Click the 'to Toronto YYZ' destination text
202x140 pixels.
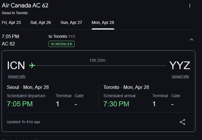coord(62,36)
